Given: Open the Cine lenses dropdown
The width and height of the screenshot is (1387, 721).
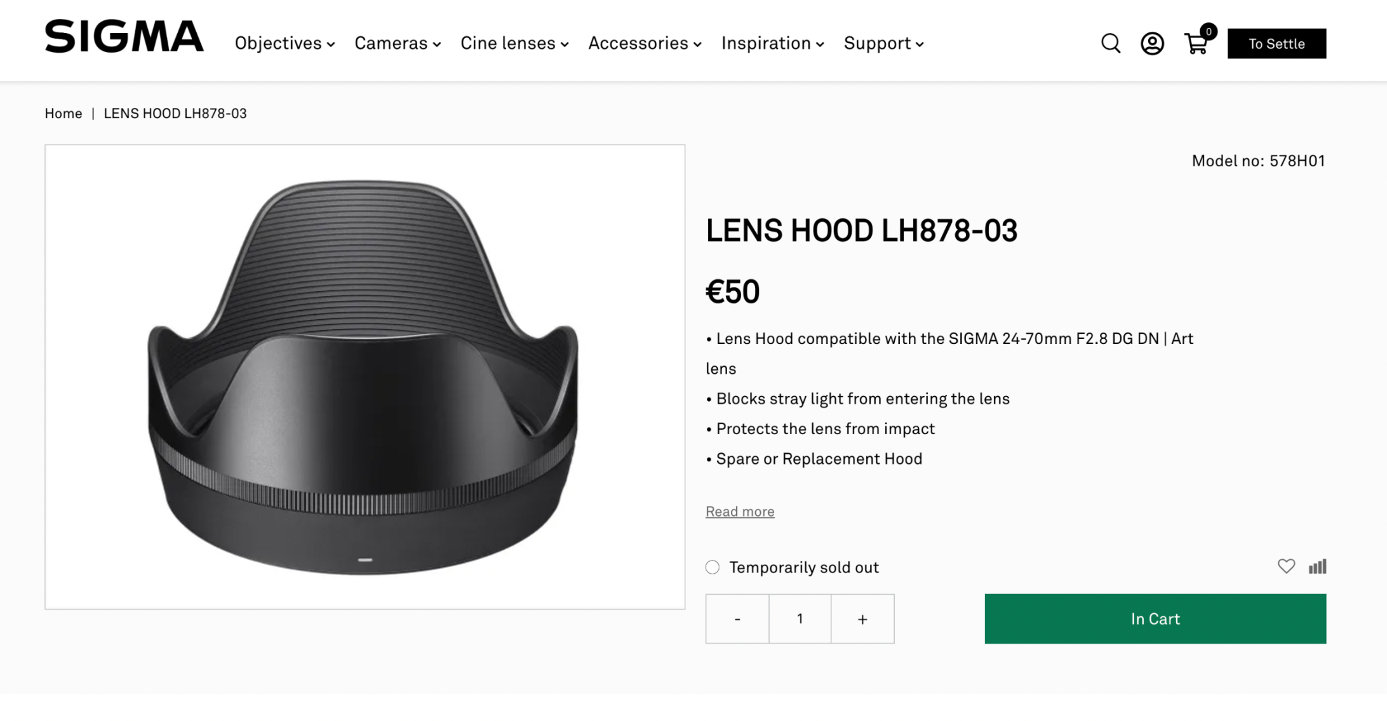Looking at the screenshot, I should pyautogui.click(x=514, y=44).
